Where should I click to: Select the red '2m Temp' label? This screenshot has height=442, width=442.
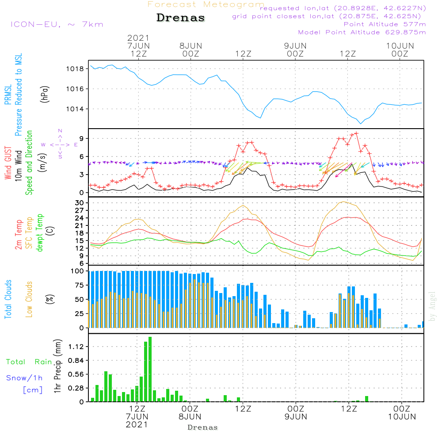point(19,235)
